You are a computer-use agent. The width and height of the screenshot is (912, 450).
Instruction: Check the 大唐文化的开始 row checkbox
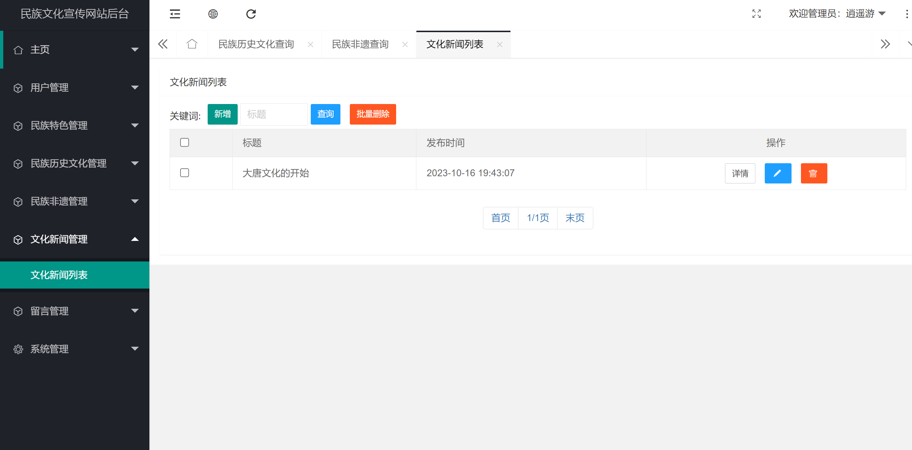pyautogui.click(x=184, y=173)
